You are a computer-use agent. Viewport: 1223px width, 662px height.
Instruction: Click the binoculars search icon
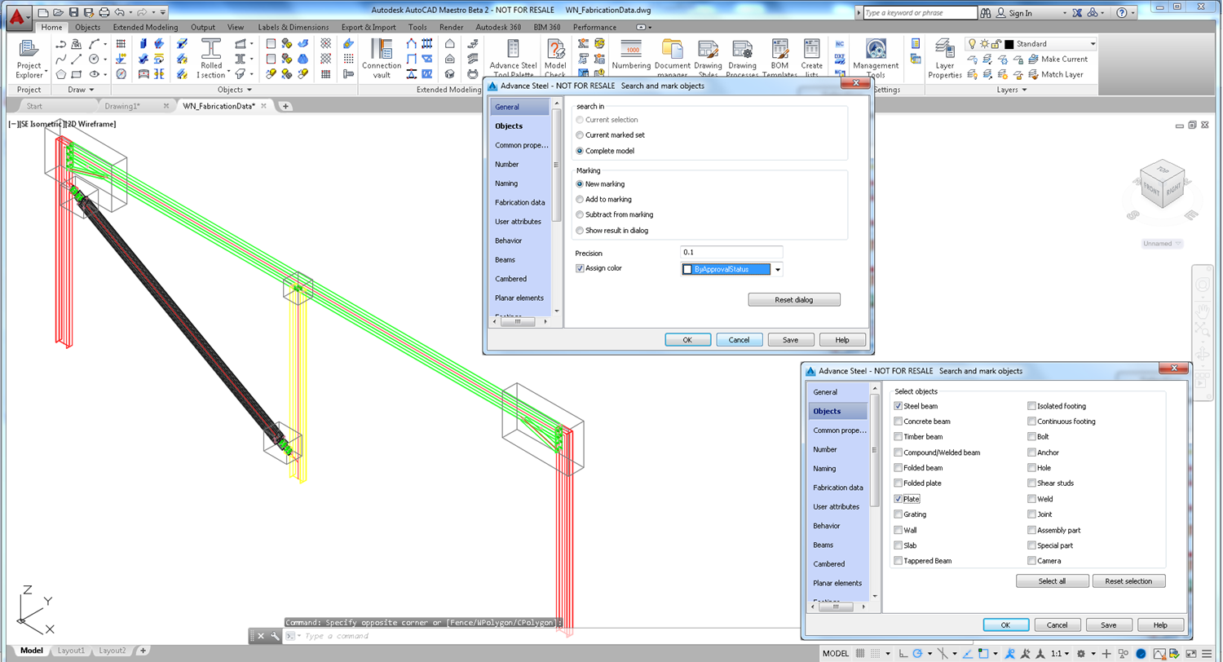[987, 13]
